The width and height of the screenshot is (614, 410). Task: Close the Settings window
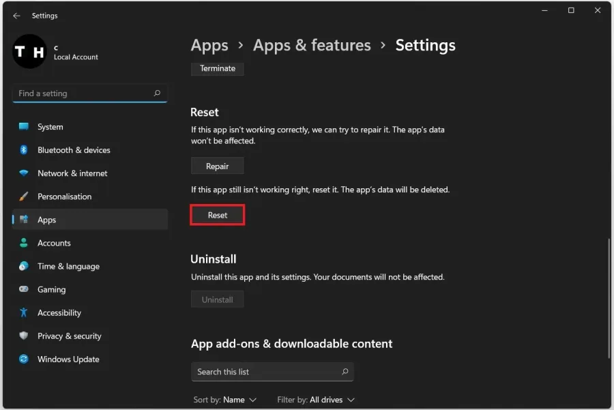[598, 10]
